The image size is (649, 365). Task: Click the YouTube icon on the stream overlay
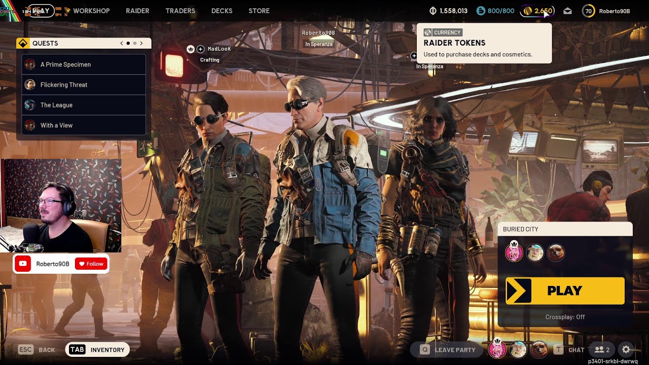click(23, 264)
